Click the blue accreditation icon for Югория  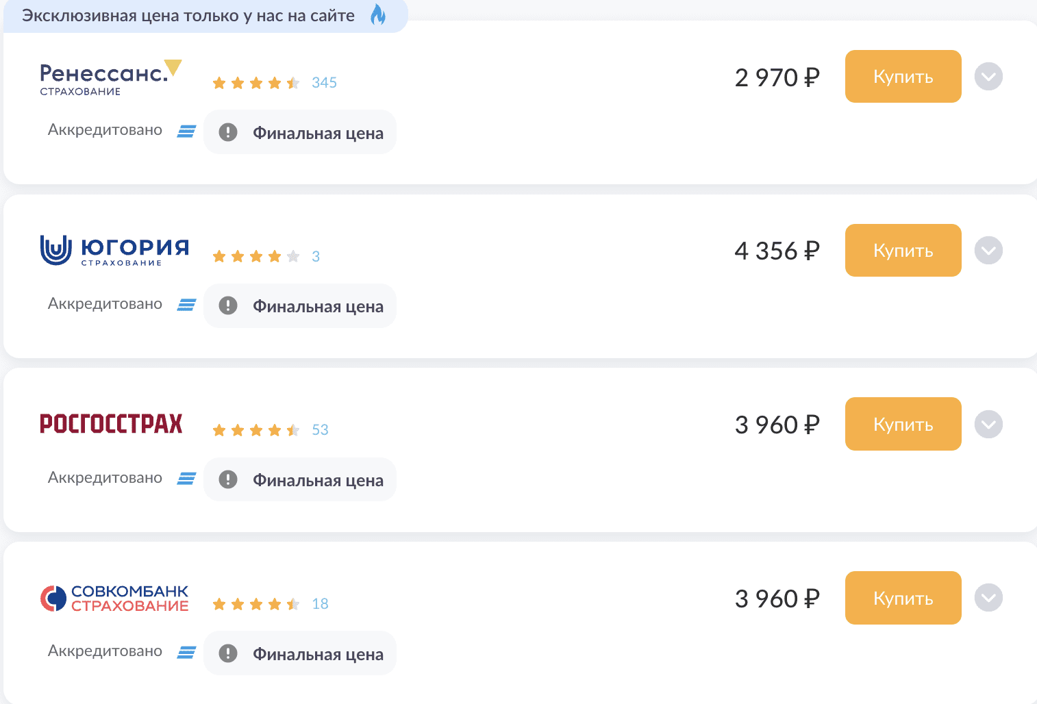(x=186, y=305)
